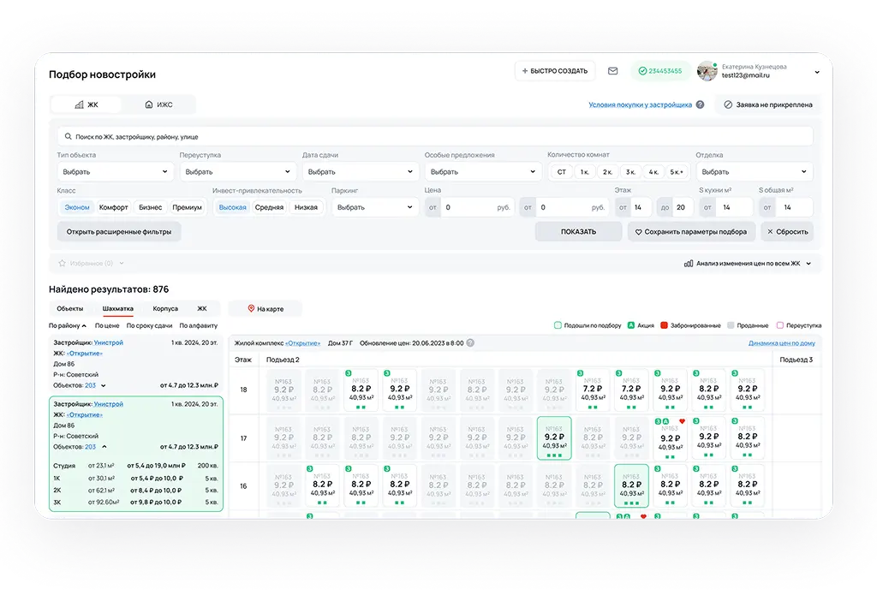Image resolution: width=877 pixels, height=601 pixels.
Task: Focus the search by ЖК, застройщику field
Action: 434,136
